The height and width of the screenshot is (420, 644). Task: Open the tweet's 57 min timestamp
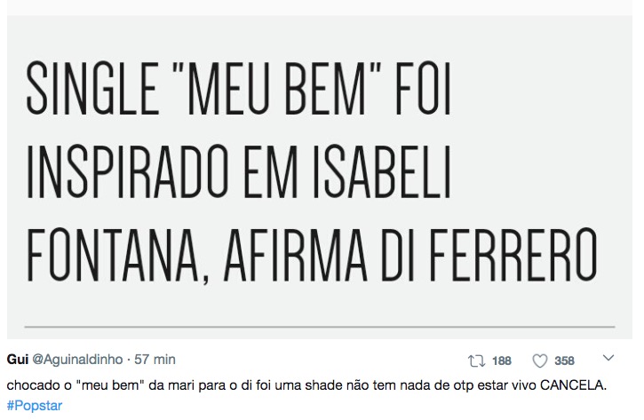[155, 360]
